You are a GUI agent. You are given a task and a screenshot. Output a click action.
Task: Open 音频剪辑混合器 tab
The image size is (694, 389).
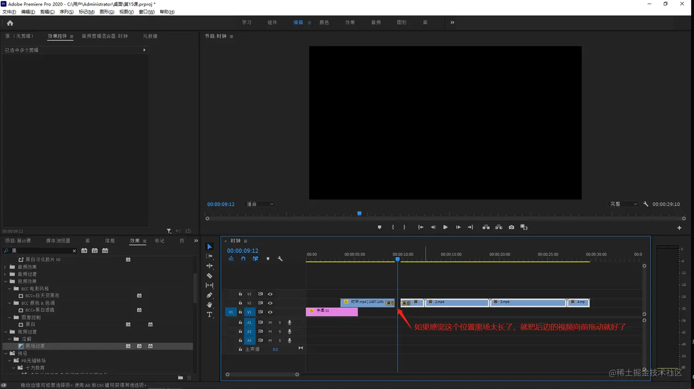coord(105,36)
